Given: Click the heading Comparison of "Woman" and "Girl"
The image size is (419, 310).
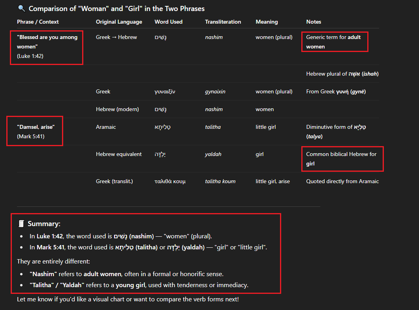Looking at the screenshot, I should pyautogui.click(x=116, y=9).
